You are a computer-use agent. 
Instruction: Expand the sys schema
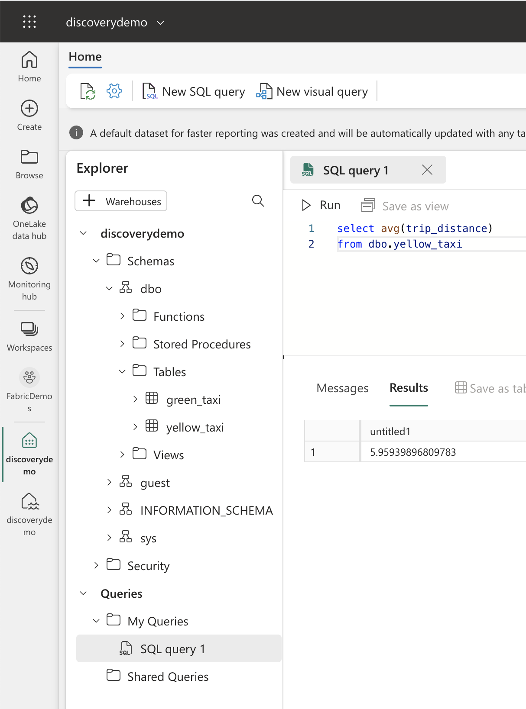[x=109, y=538]
